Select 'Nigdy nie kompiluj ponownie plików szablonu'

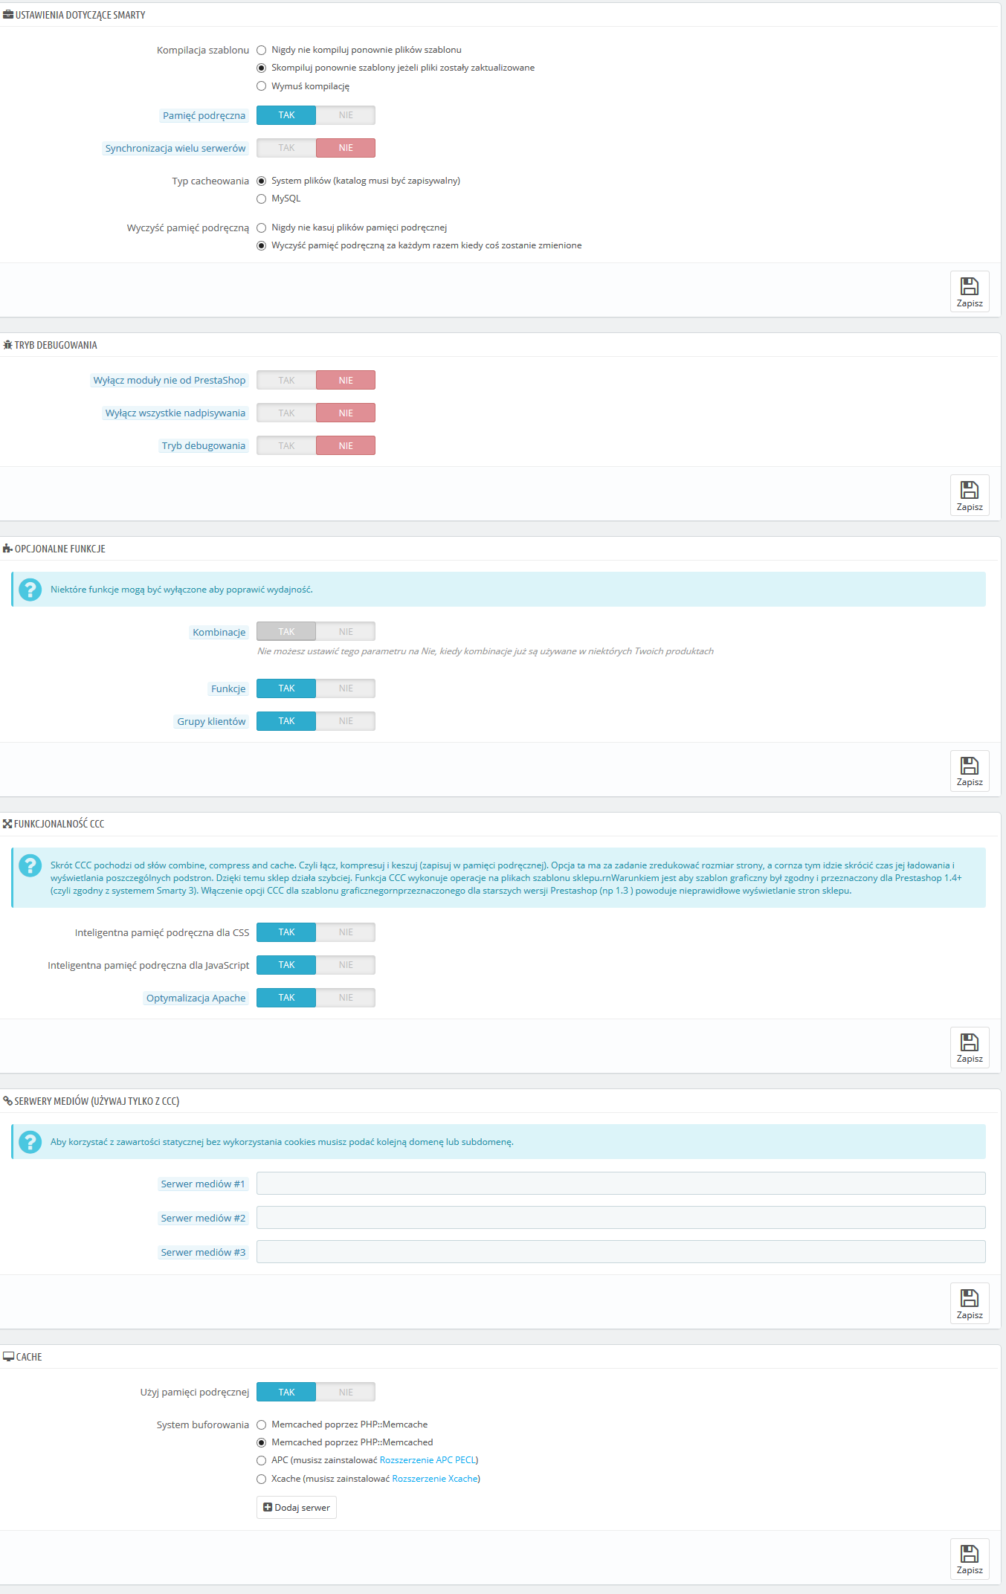click(261, 51)
